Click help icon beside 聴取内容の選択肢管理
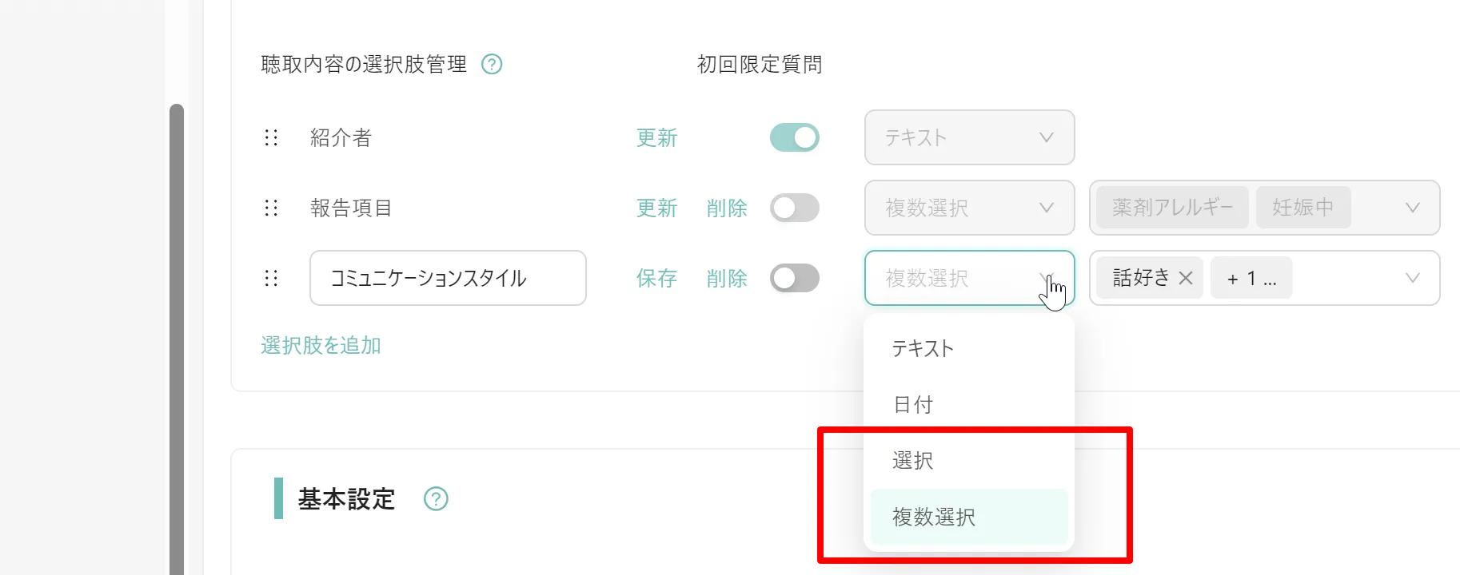The width and height of the screenshot is (1460, 575). point(492,64)
